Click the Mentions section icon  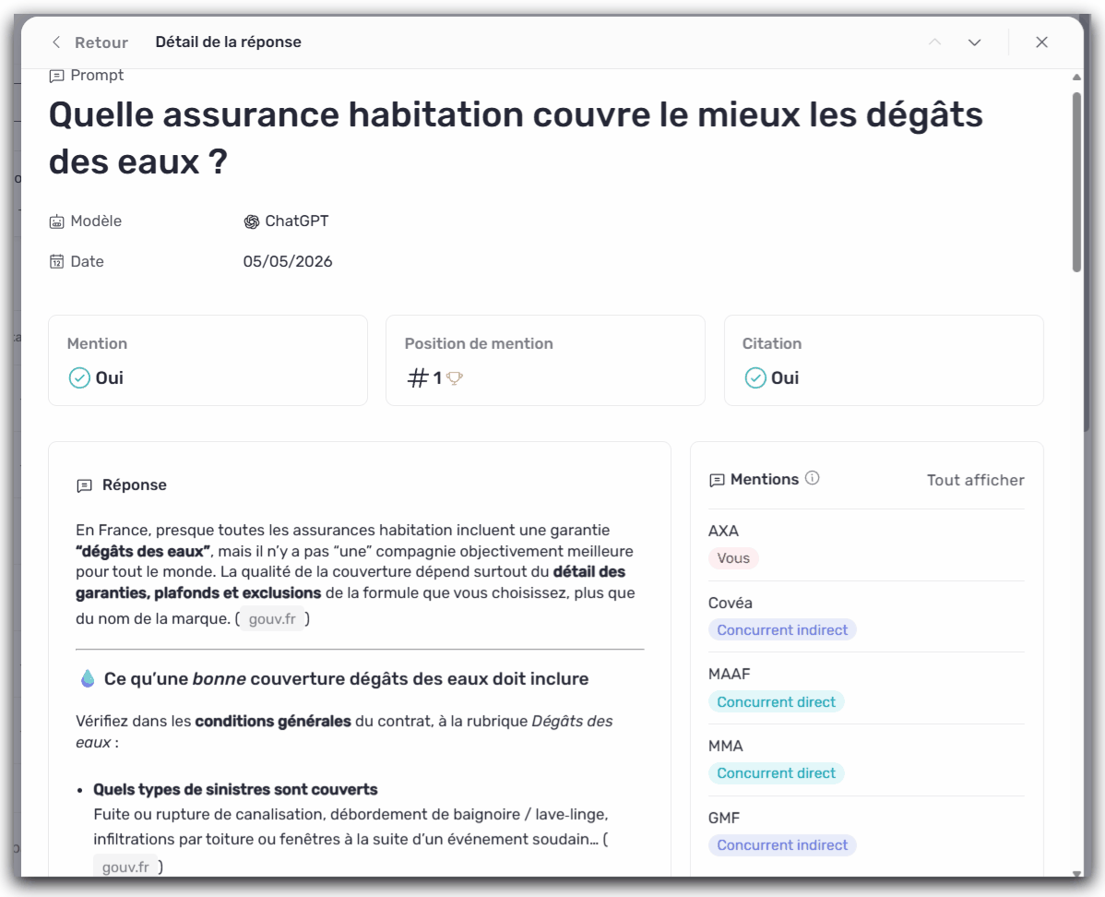[x=717, y=480]
